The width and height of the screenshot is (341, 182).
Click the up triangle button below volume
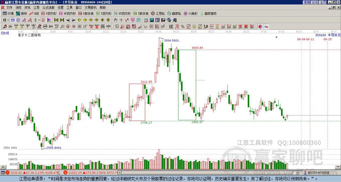(x=3, y=167)
